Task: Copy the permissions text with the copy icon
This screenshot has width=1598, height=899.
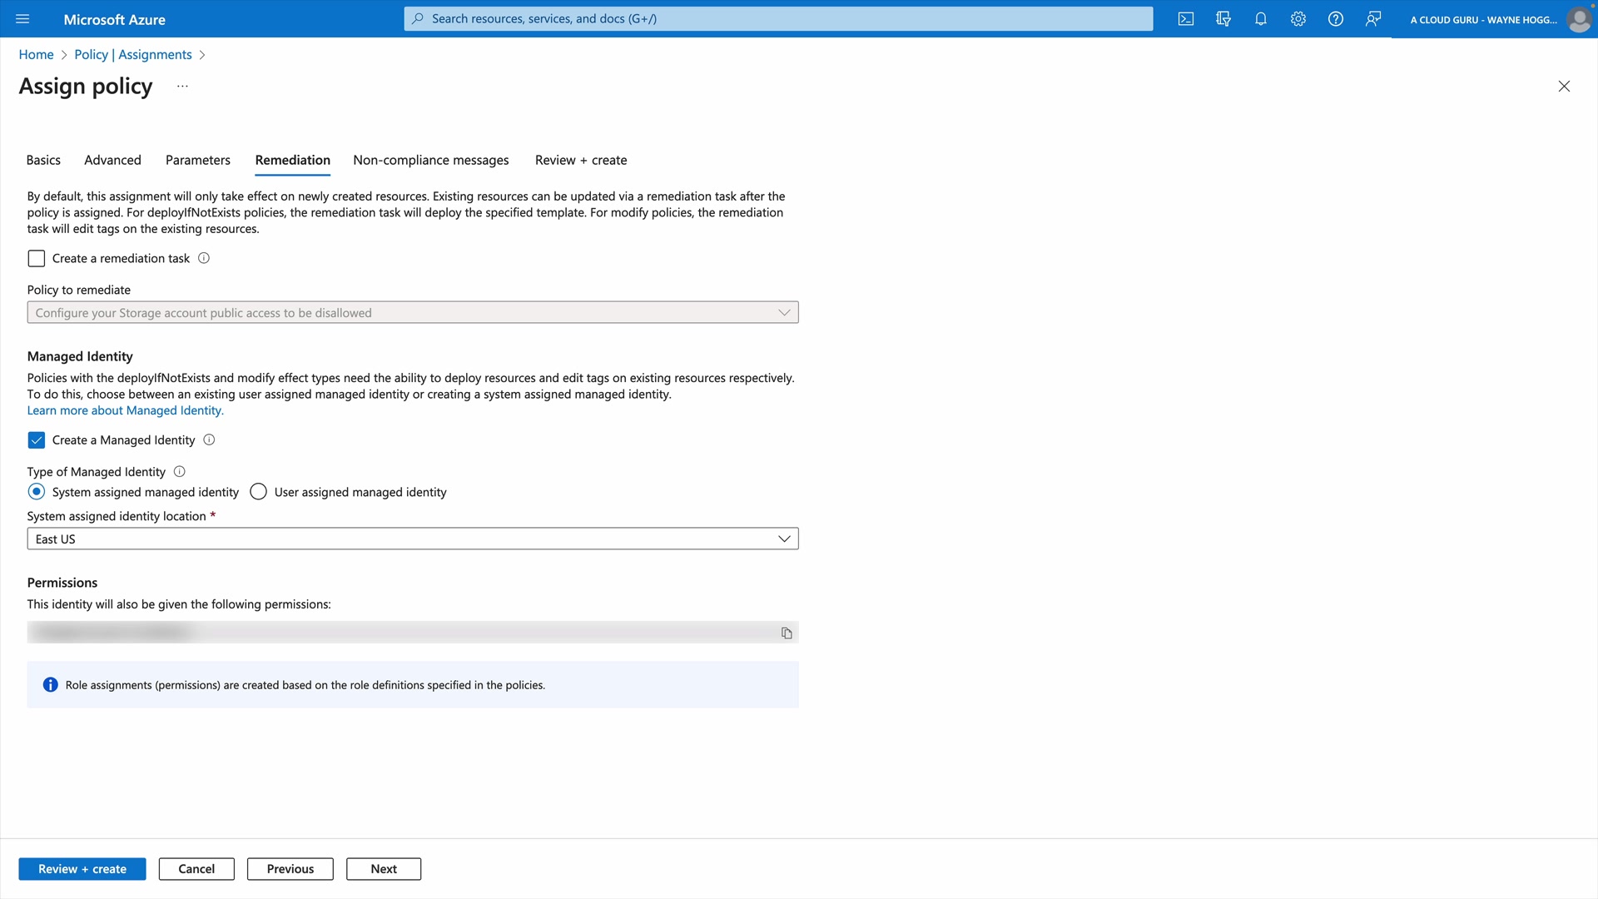Action: click(x=787, y=633)
